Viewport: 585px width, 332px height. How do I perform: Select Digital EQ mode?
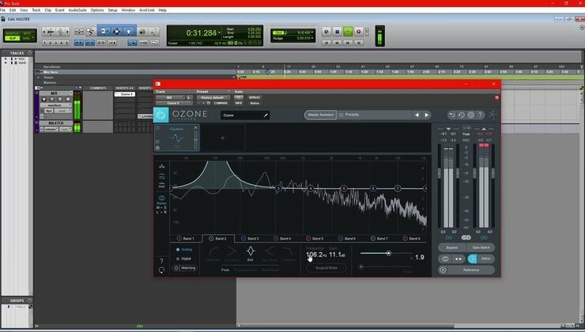click(183, 258)
